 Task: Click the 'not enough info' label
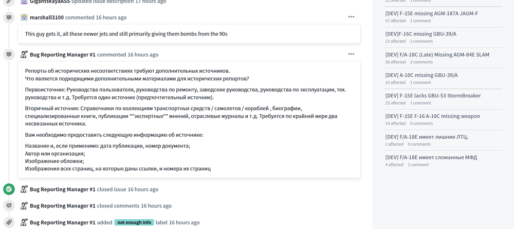coord(134,222)
